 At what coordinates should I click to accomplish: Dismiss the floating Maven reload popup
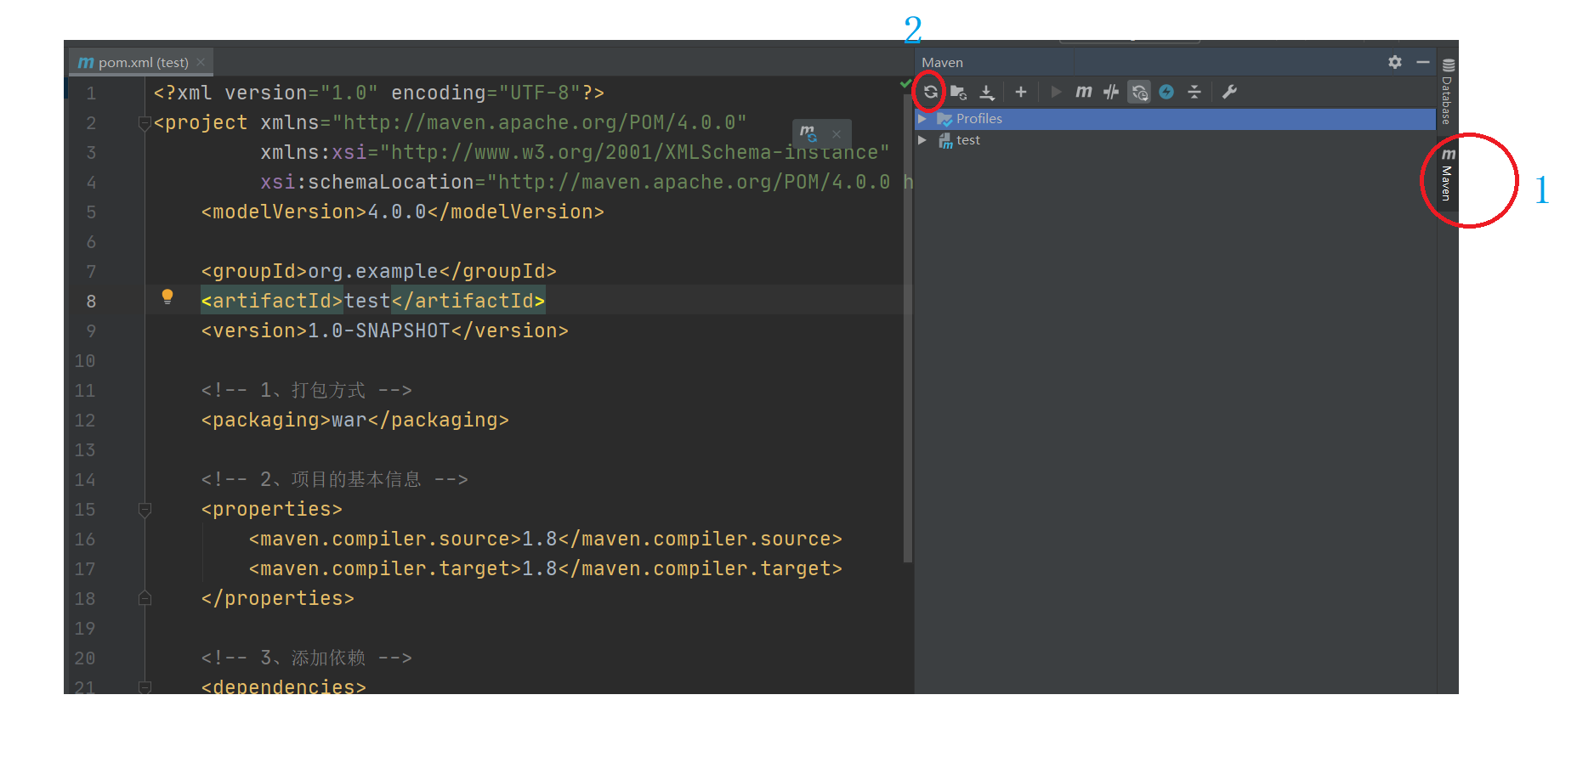(x=837, y=134)
